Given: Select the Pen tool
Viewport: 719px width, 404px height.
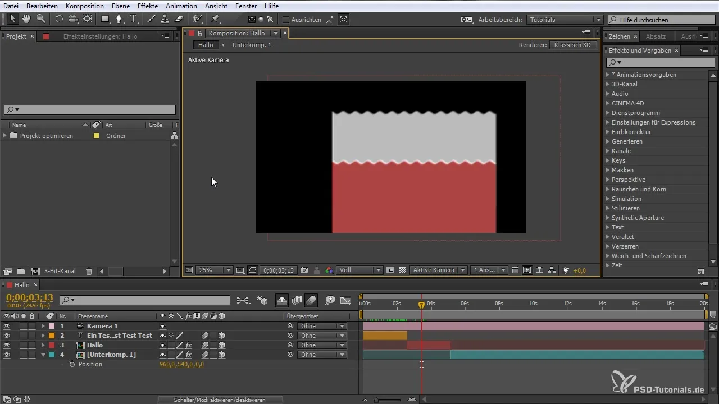Looking at the screenshot, I should pos(119,19).
